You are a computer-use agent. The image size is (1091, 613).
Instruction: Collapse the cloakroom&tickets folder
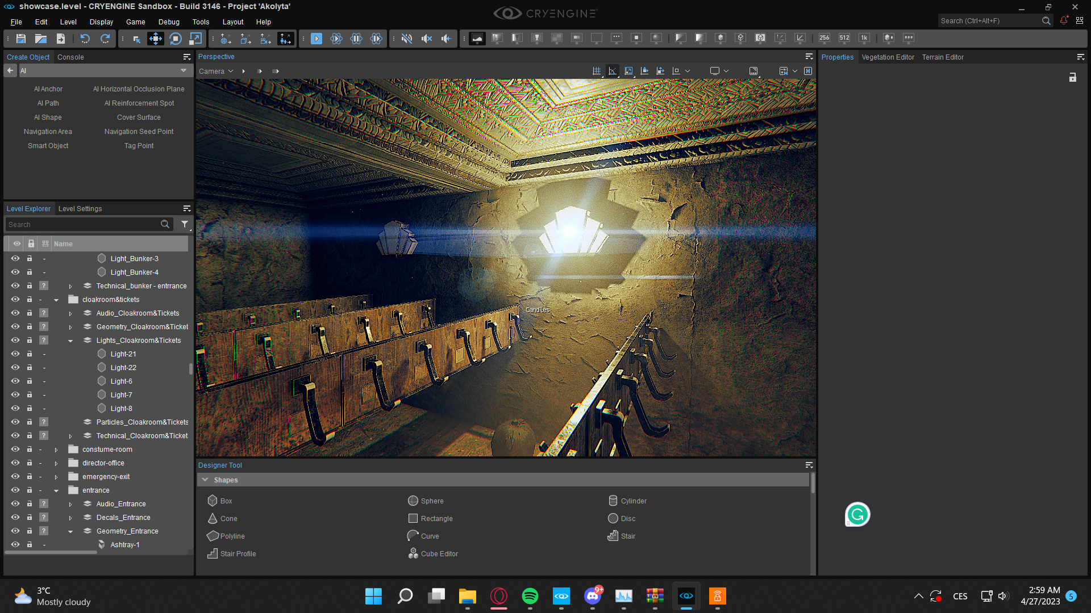(x=56, y=300)
